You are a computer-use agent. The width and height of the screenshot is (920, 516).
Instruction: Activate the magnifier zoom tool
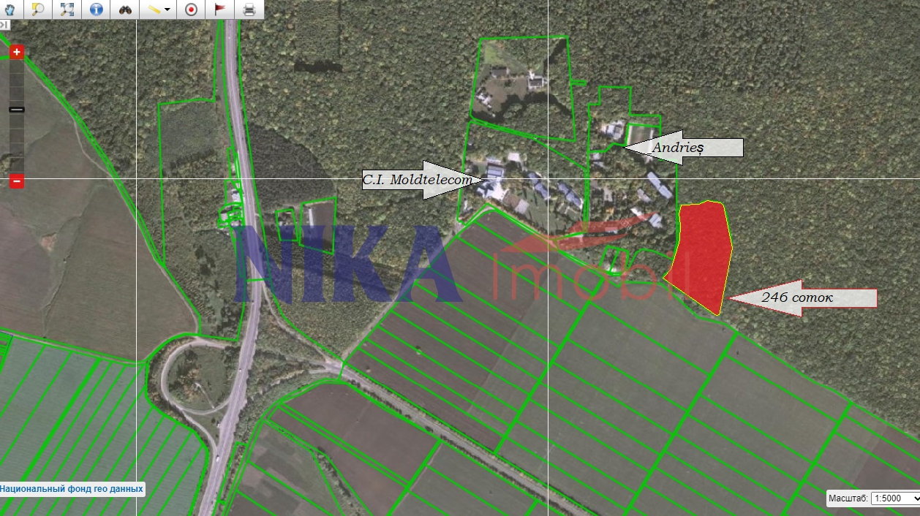click(x=38, y=10)
